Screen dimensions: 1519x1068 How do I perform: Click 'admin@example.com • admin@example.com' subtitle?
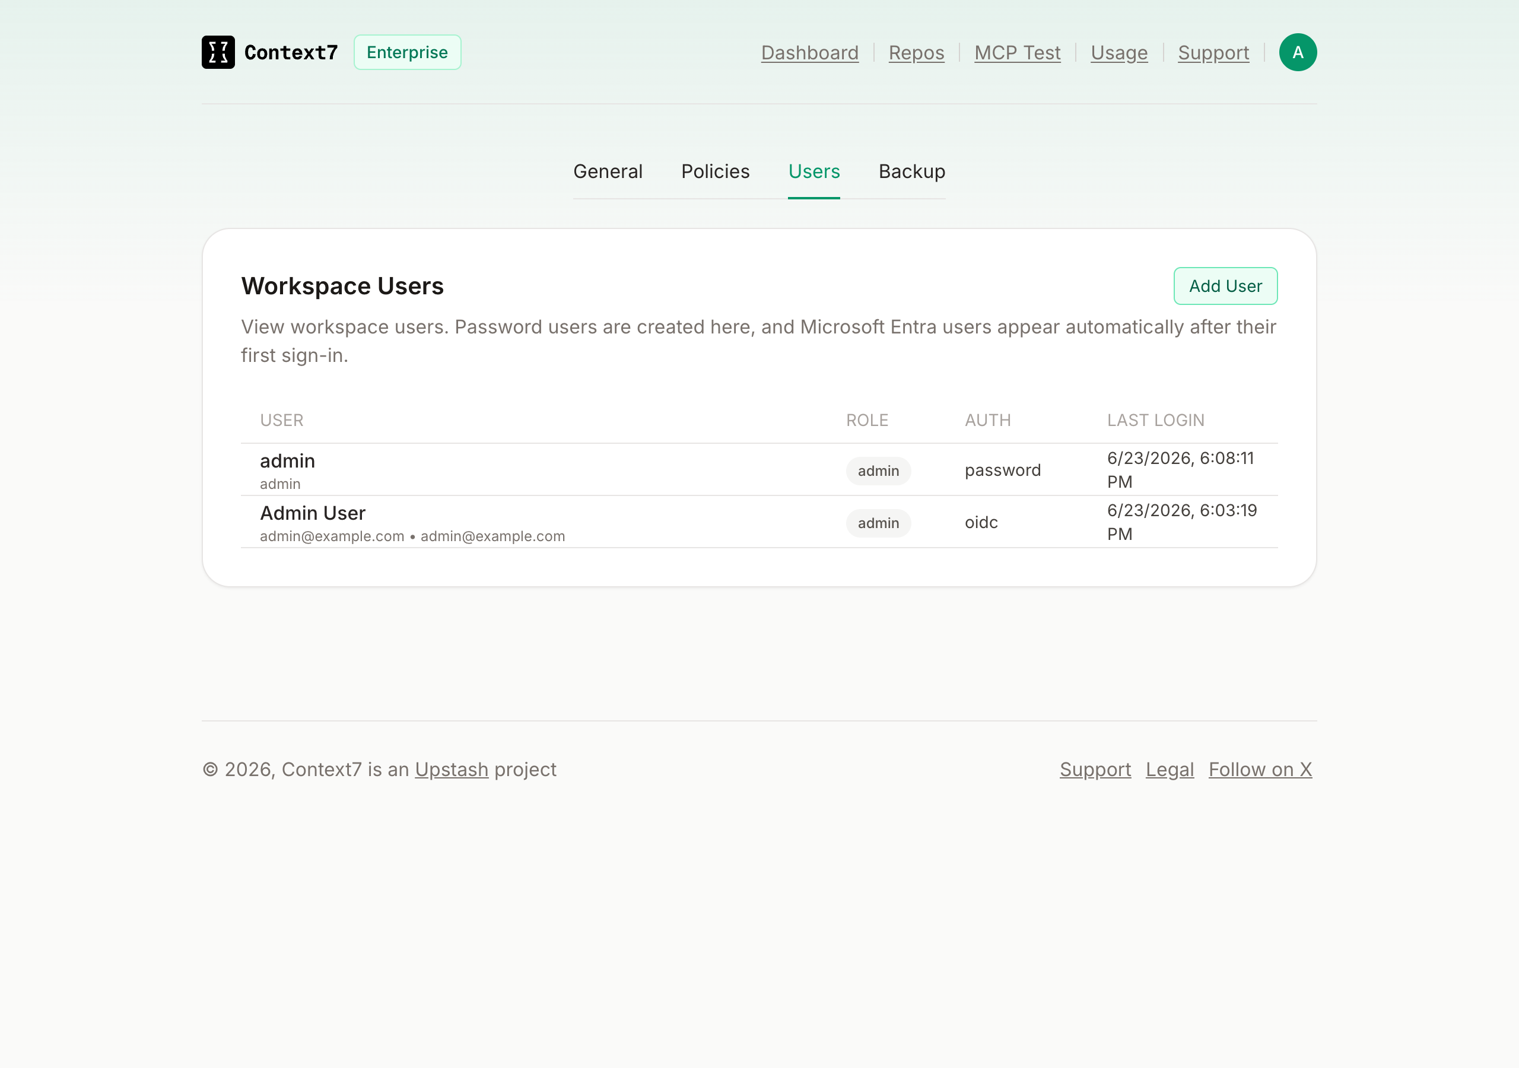[412, 536]
